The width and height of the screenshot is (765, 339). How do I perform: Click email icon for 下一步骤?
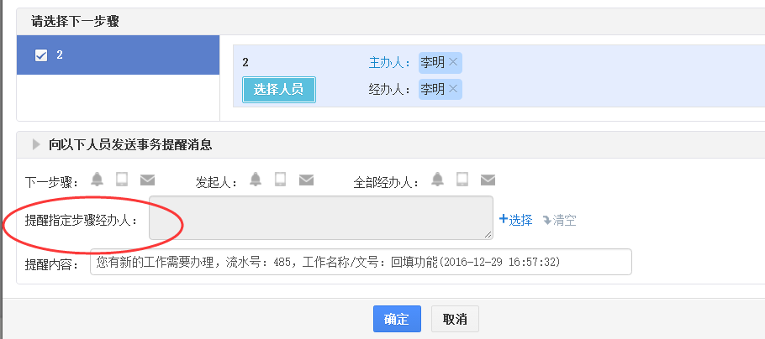tap(147, 180)
